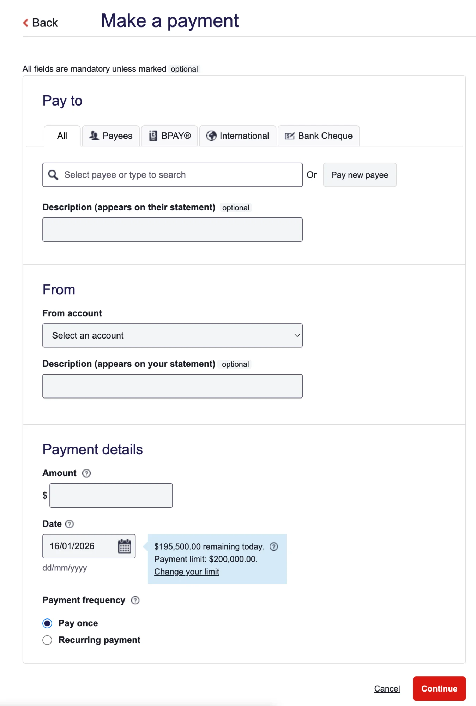The height and width of the screenshot is (706, 476).
Task: Click the globe icon on the International tab
Action: coord(211,136)
